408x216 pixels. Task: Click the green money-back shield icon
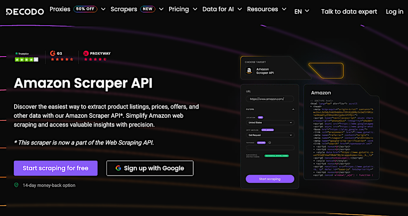(16, 185)
